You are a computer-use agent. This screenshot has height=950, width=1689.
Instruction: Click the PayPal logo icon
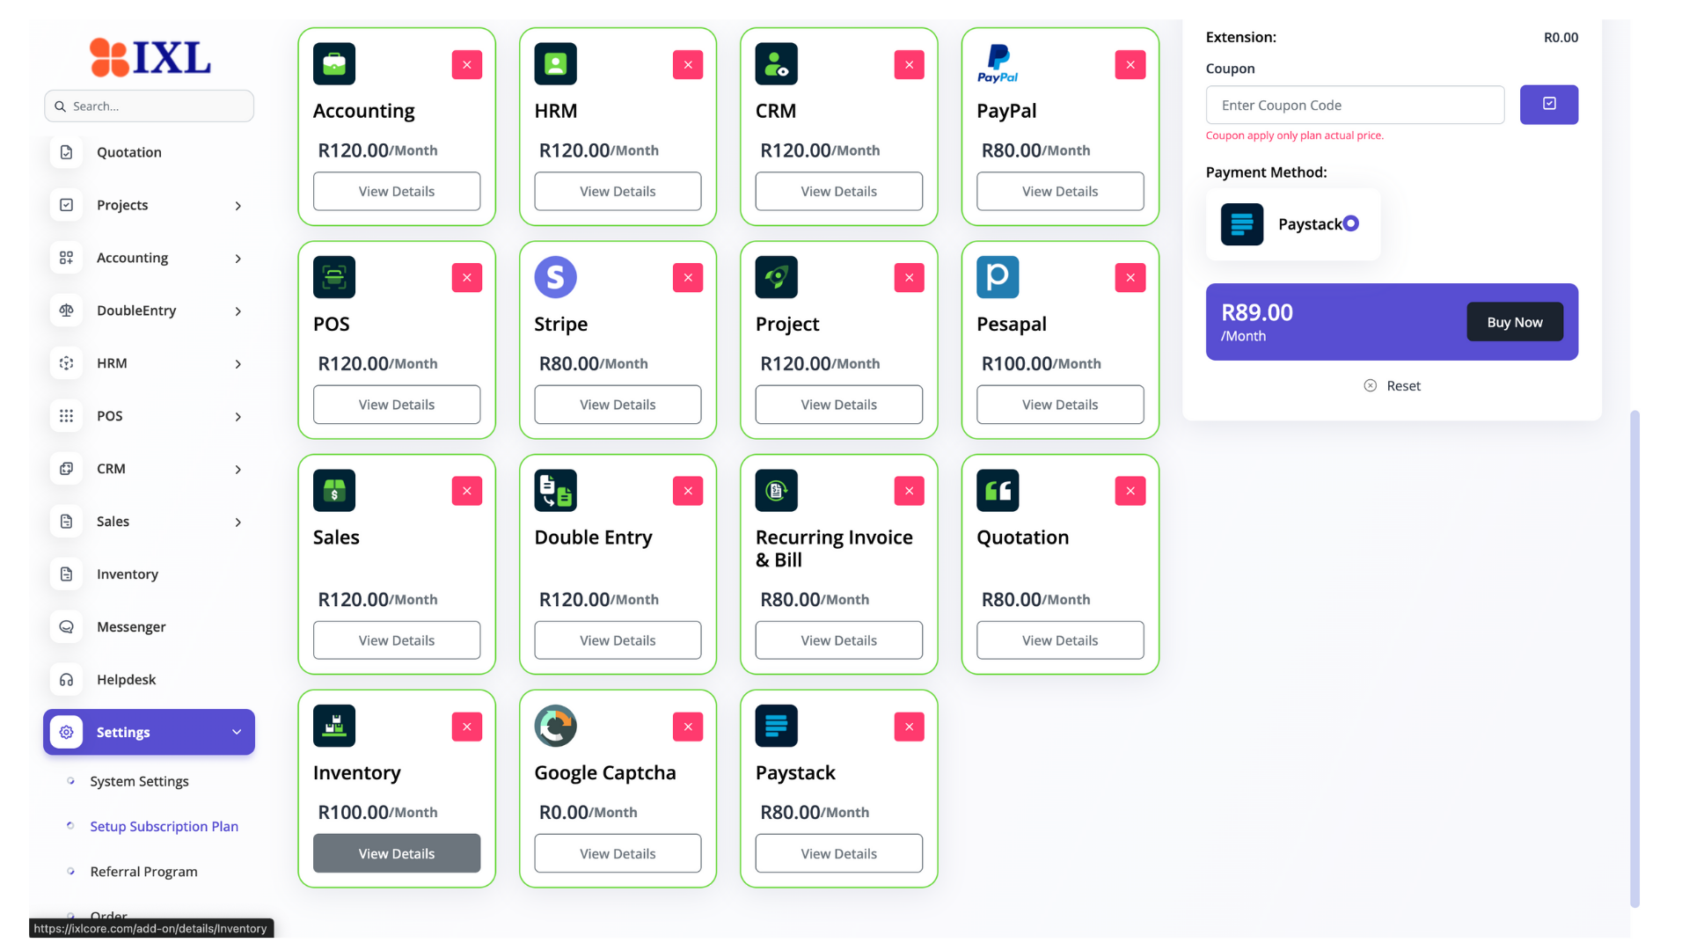click(x=998, y=64)
